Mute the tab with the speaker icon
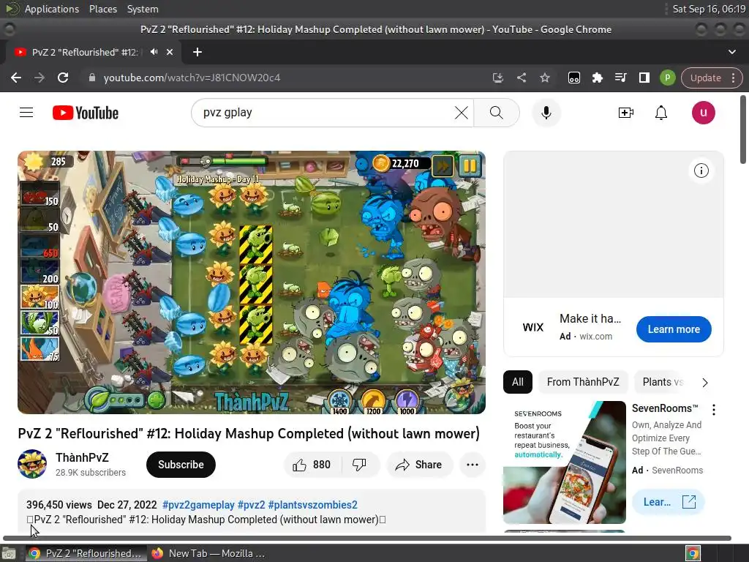749x562 pixels. (x=154, y=52)
